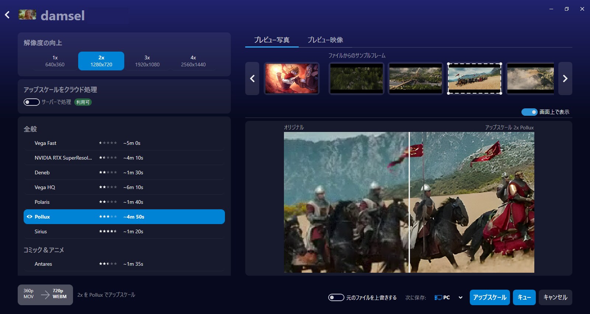Viewport: 590px width, 314px height.
Task: Select the Deneb model
Action: point(124,172)
